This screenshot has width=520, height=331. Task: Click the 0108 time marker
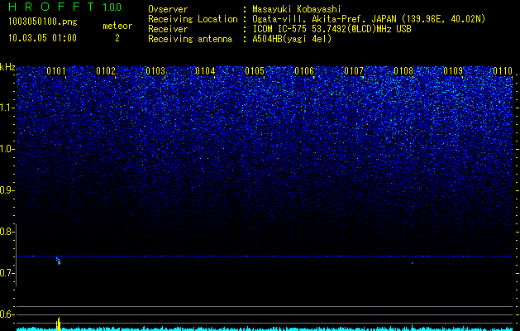[403, 71]
